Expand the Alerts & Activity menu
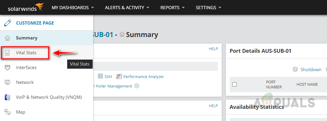Image resolution: width=327 pixels, height=121 pixels. tap(127, 7)
